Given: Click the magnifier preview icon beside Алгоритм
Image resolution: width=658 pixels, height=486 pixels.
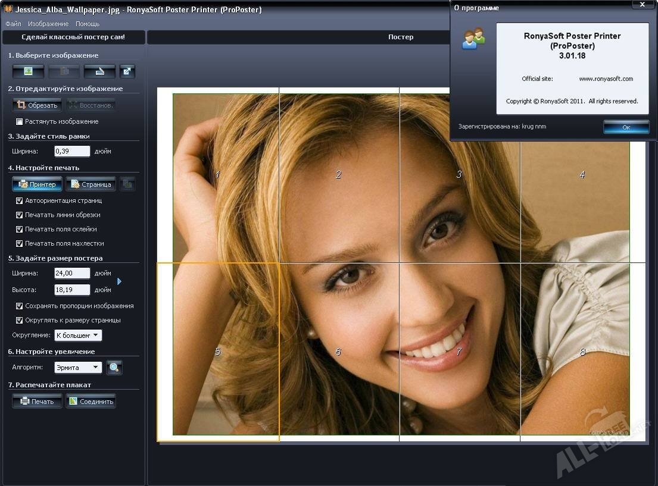Looking at the screenshot, I should coord(114,368).
